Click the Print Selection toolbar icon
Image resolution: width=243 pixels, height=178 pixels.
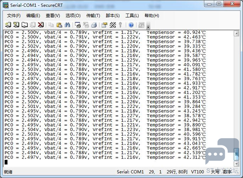click(86, 25)
